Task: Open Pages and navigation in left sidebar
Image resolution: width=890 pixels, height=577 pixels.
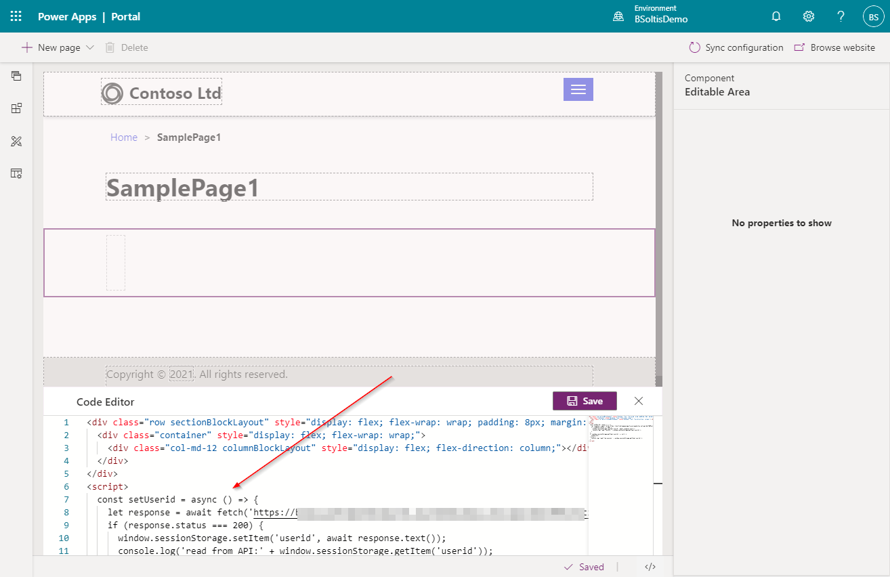Action: (16, 76)
